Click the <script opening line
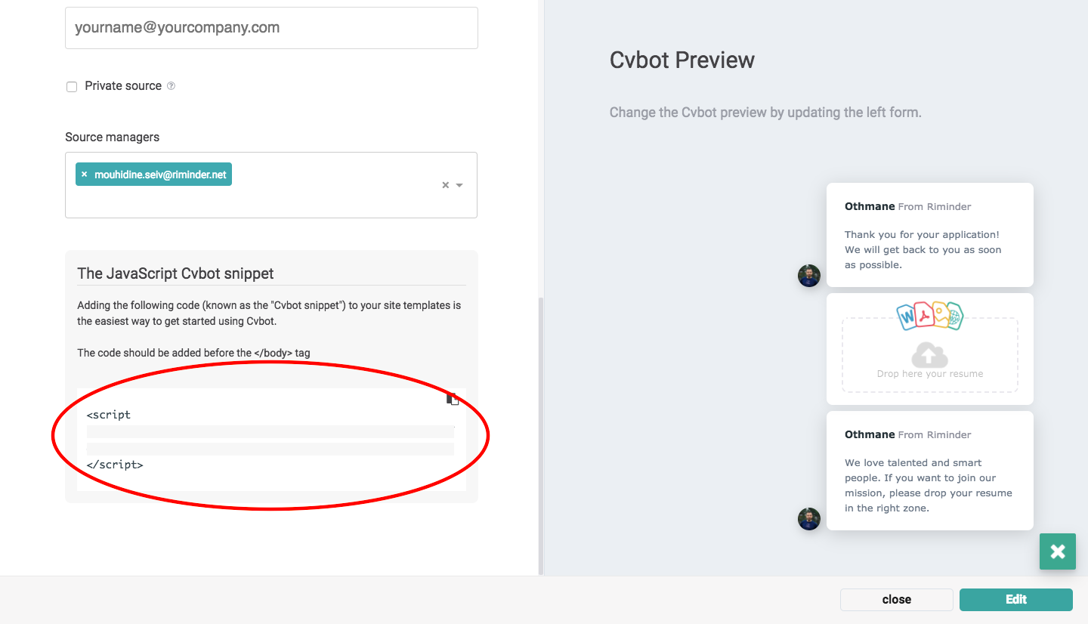Screen dimensions: 1088x624 [x=109, y=415]
